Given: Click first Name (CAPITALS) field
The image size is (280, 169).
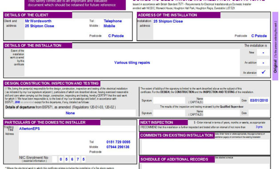Looking at the screenshot, I should click(x=222, y=101).
